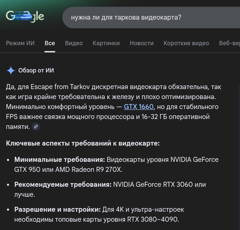240x230 pixels.
Task: Click the bold text Рекомендуемые требования:
Action: pos(63,184)
